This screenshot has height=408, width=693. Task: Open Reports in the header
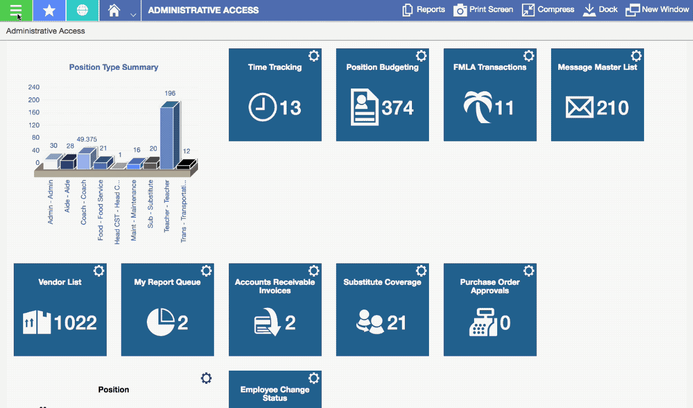coord(424,10)
